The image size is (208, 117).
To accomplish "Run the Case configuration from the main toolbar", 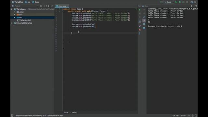I will coord(176,2).
